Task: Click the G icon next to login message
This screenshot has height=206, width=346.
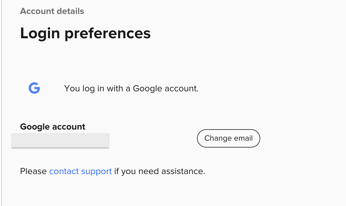Action: pos(34,88)
